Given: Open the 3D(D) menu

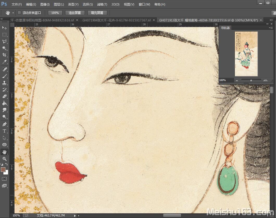Looking at the screenshot, I should point(115,4).
